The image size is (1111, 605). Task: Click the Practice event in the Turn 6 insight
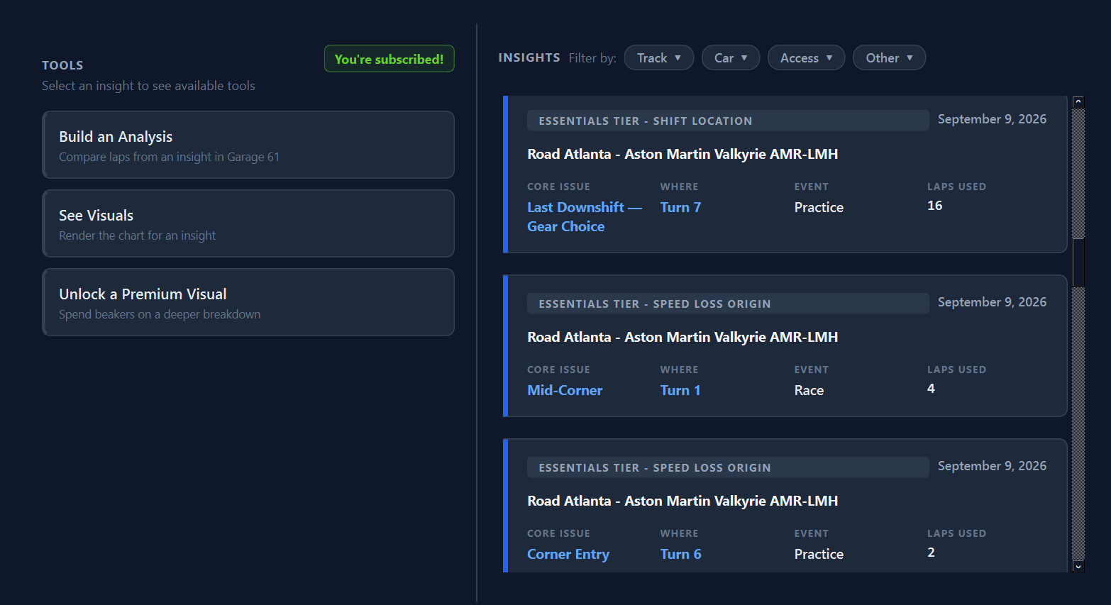pos(819,554)
